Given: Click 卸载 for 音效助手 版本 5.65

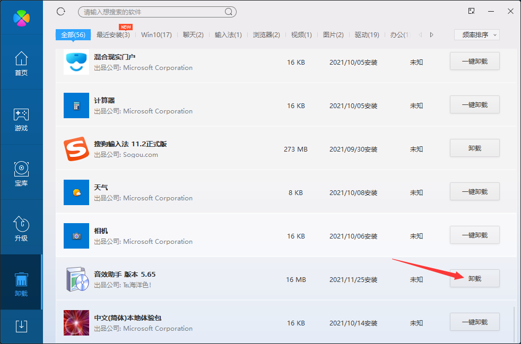Looking at the screenshot, I should 475,279.
